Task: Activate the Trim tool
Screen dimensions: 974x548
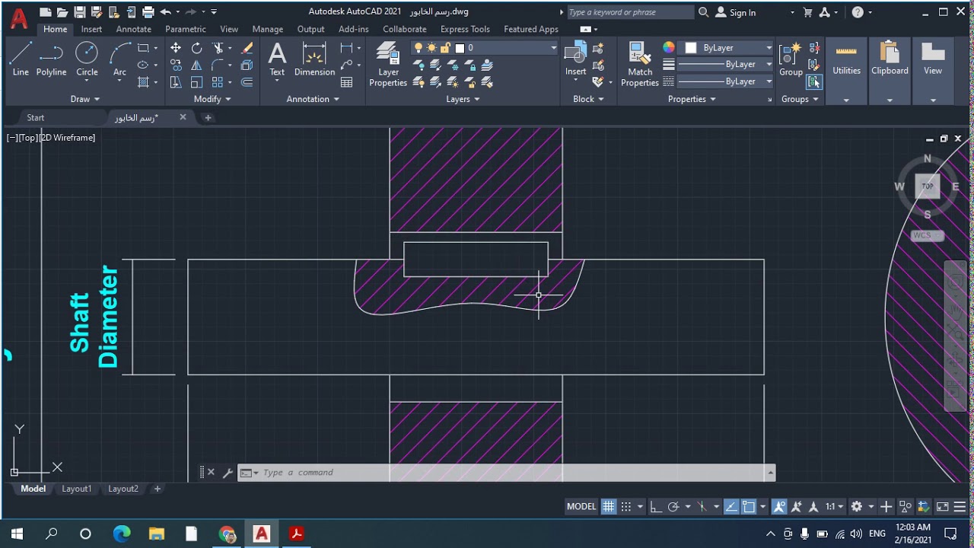Action: click(x=218, y=48)
